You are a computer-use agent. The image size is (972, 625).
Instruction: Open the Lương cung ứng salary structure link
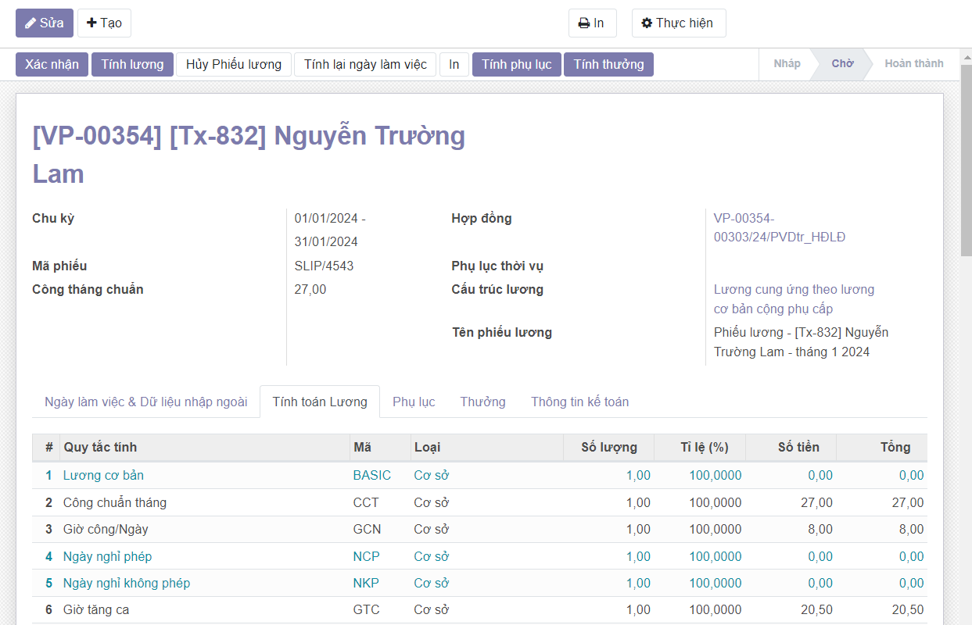[793, 299]
